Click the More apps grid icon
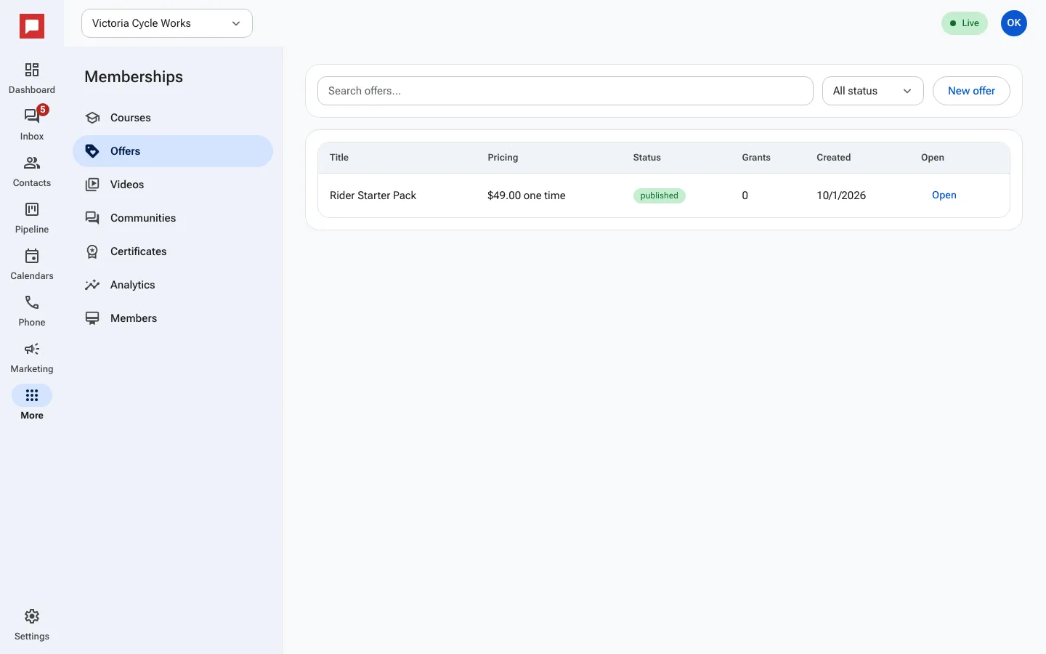Viewport: 1046px width, 654px height. coord(32,395)
